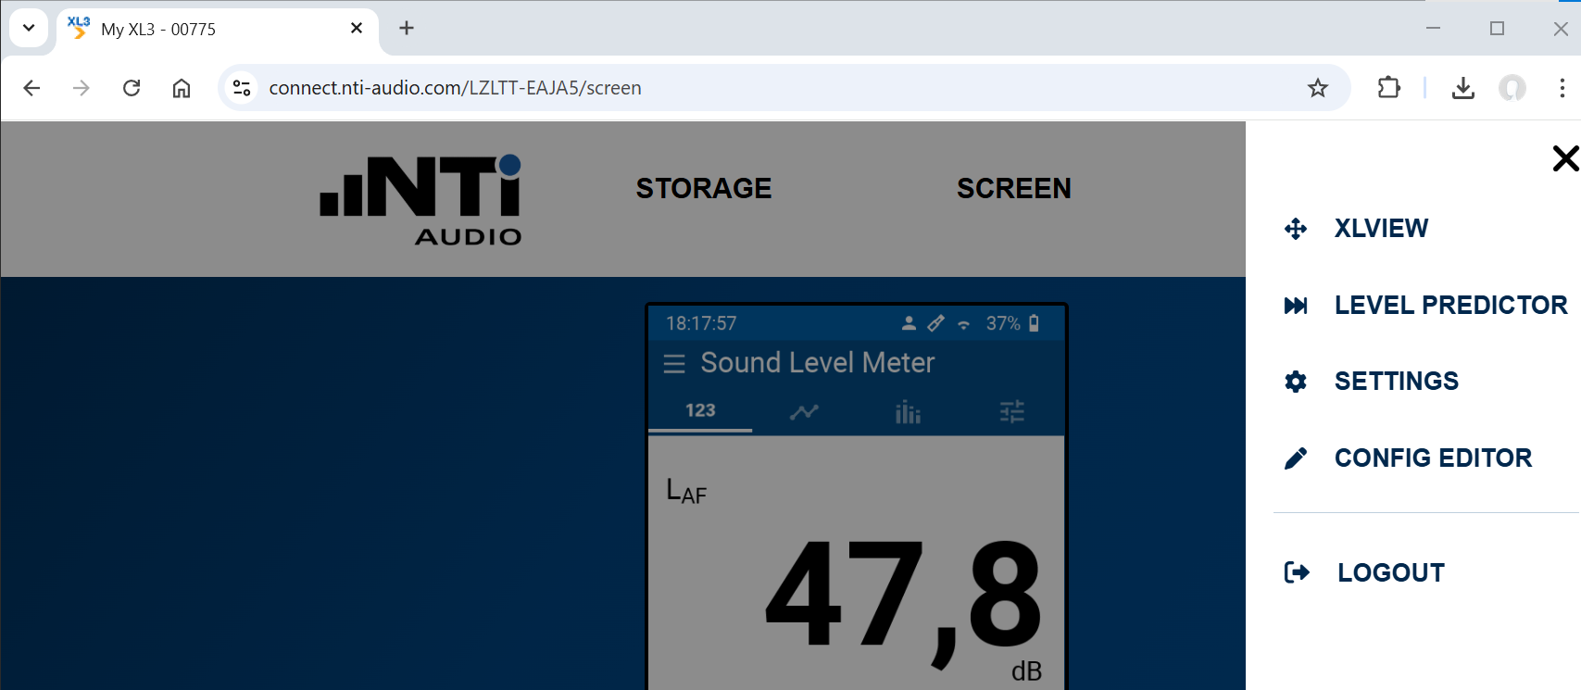The image size is (1581, 690).
Task: Reload the current page
Action: 132,88
